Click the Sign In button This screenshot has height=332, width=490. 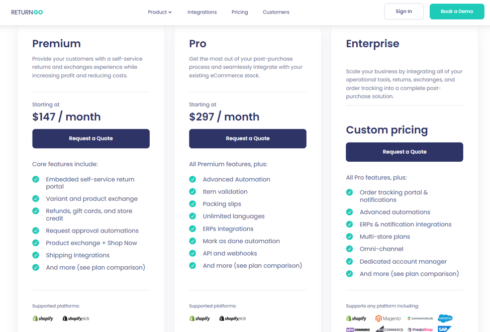(404, 11)
